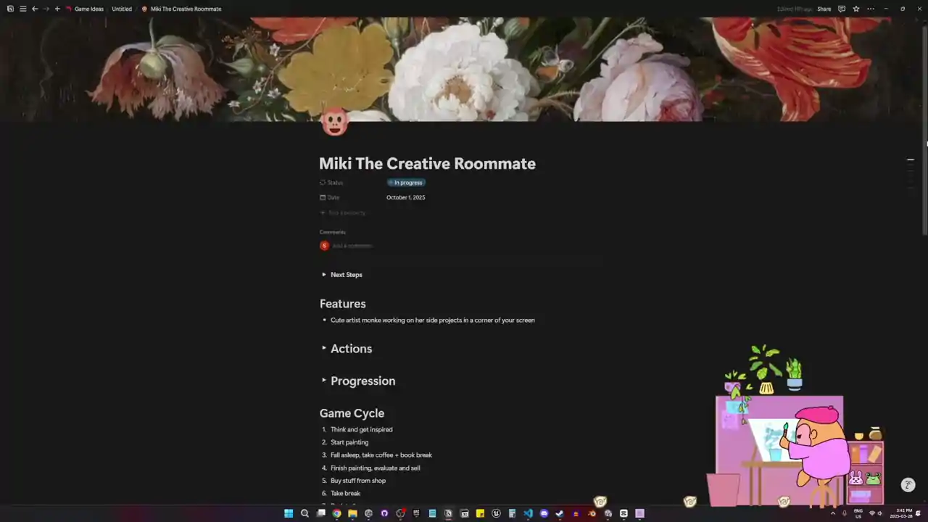Click the monkey page icon

coord(334,123)
